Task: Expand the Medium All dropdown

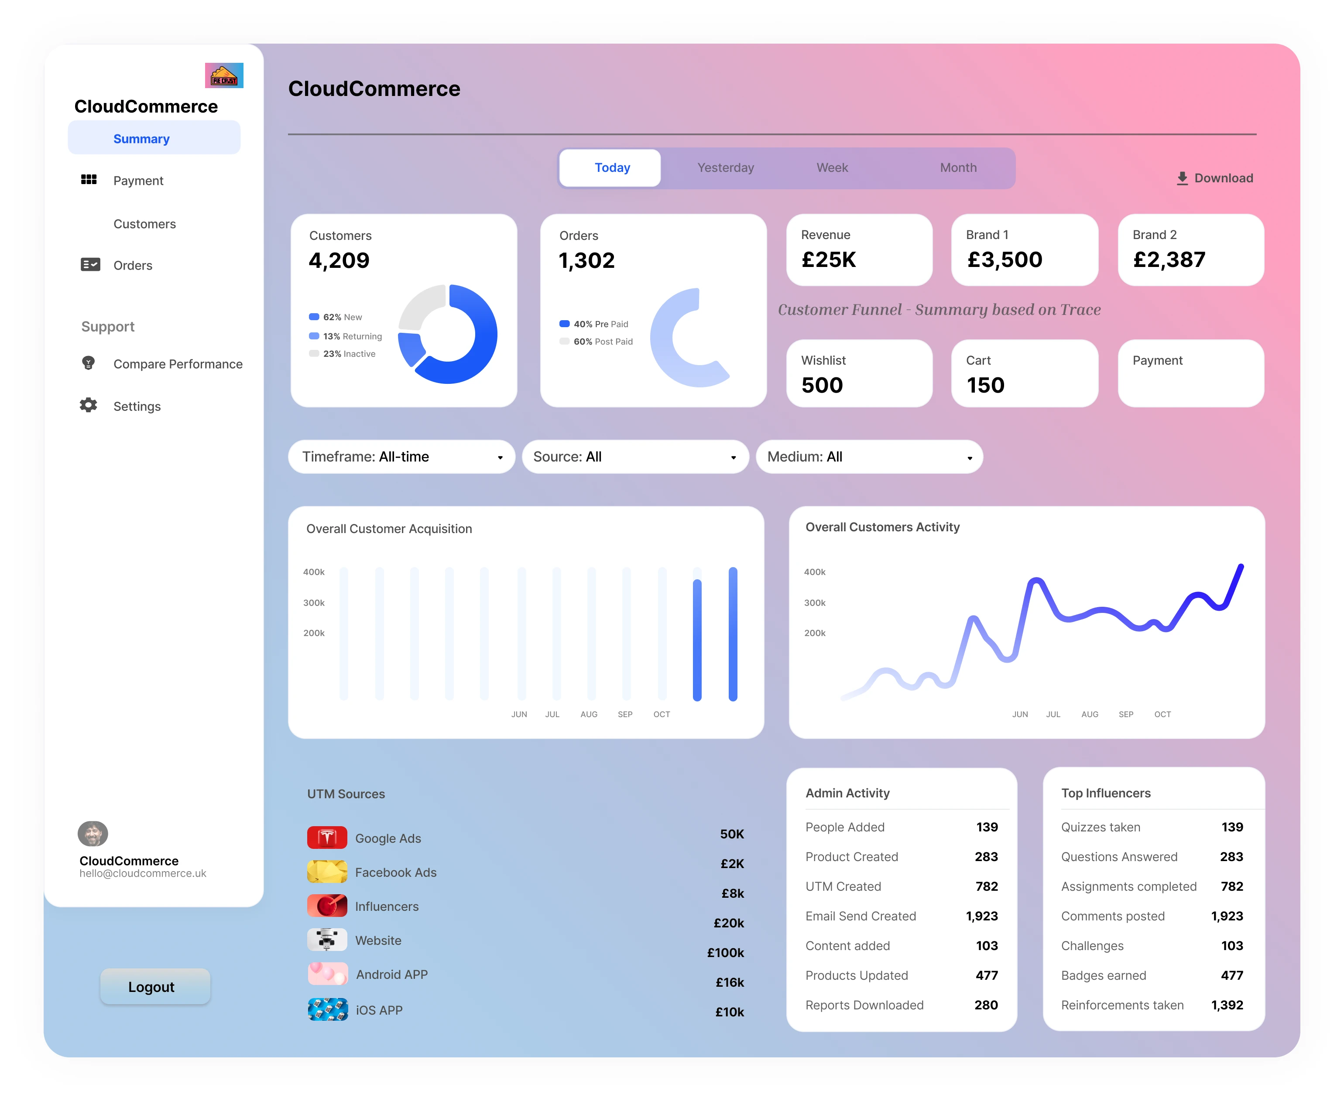Action: tap(869, 457)
